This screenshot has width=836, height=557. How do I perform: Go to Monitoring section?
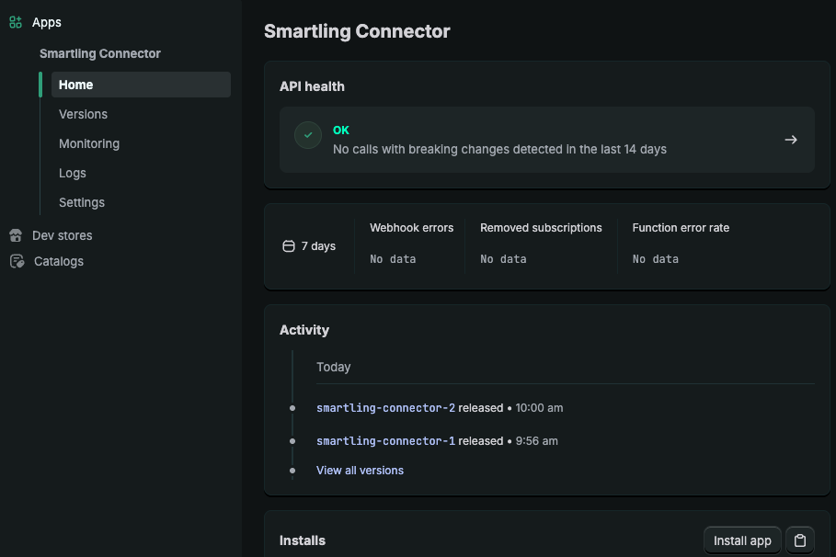click(89, 143)
